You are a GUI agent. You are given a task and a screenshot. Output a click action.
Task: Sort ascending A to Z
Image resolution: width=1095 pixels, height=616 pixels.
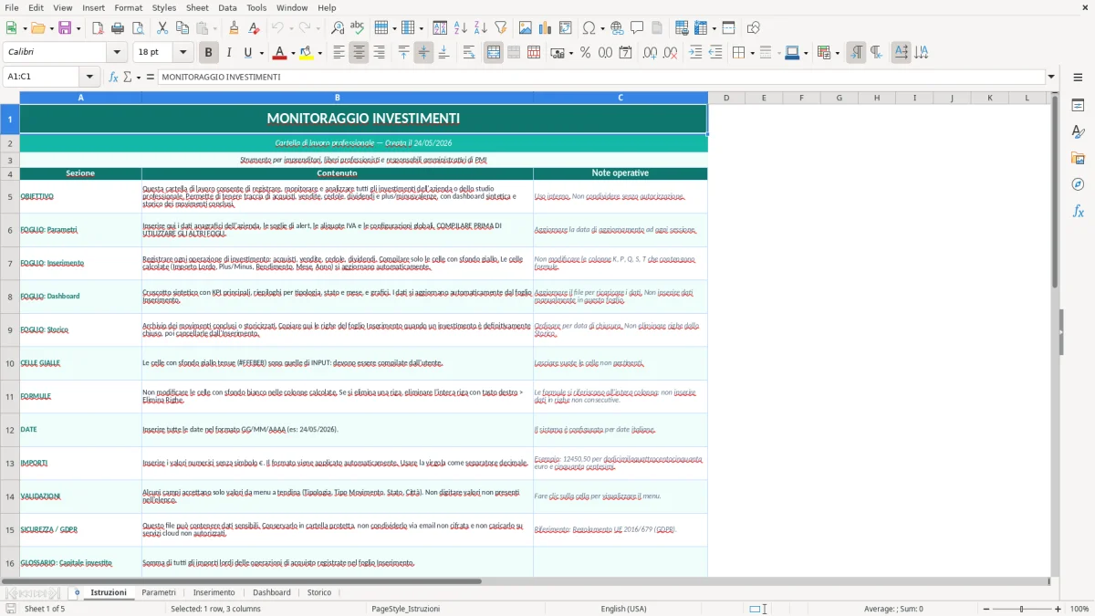coord(460,28)
